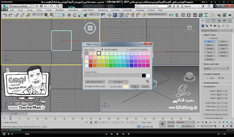Open the Workspace: Default dropdown
Image resolution: width=234 pixels, height=137 pixels.
[x=20, y=6]
